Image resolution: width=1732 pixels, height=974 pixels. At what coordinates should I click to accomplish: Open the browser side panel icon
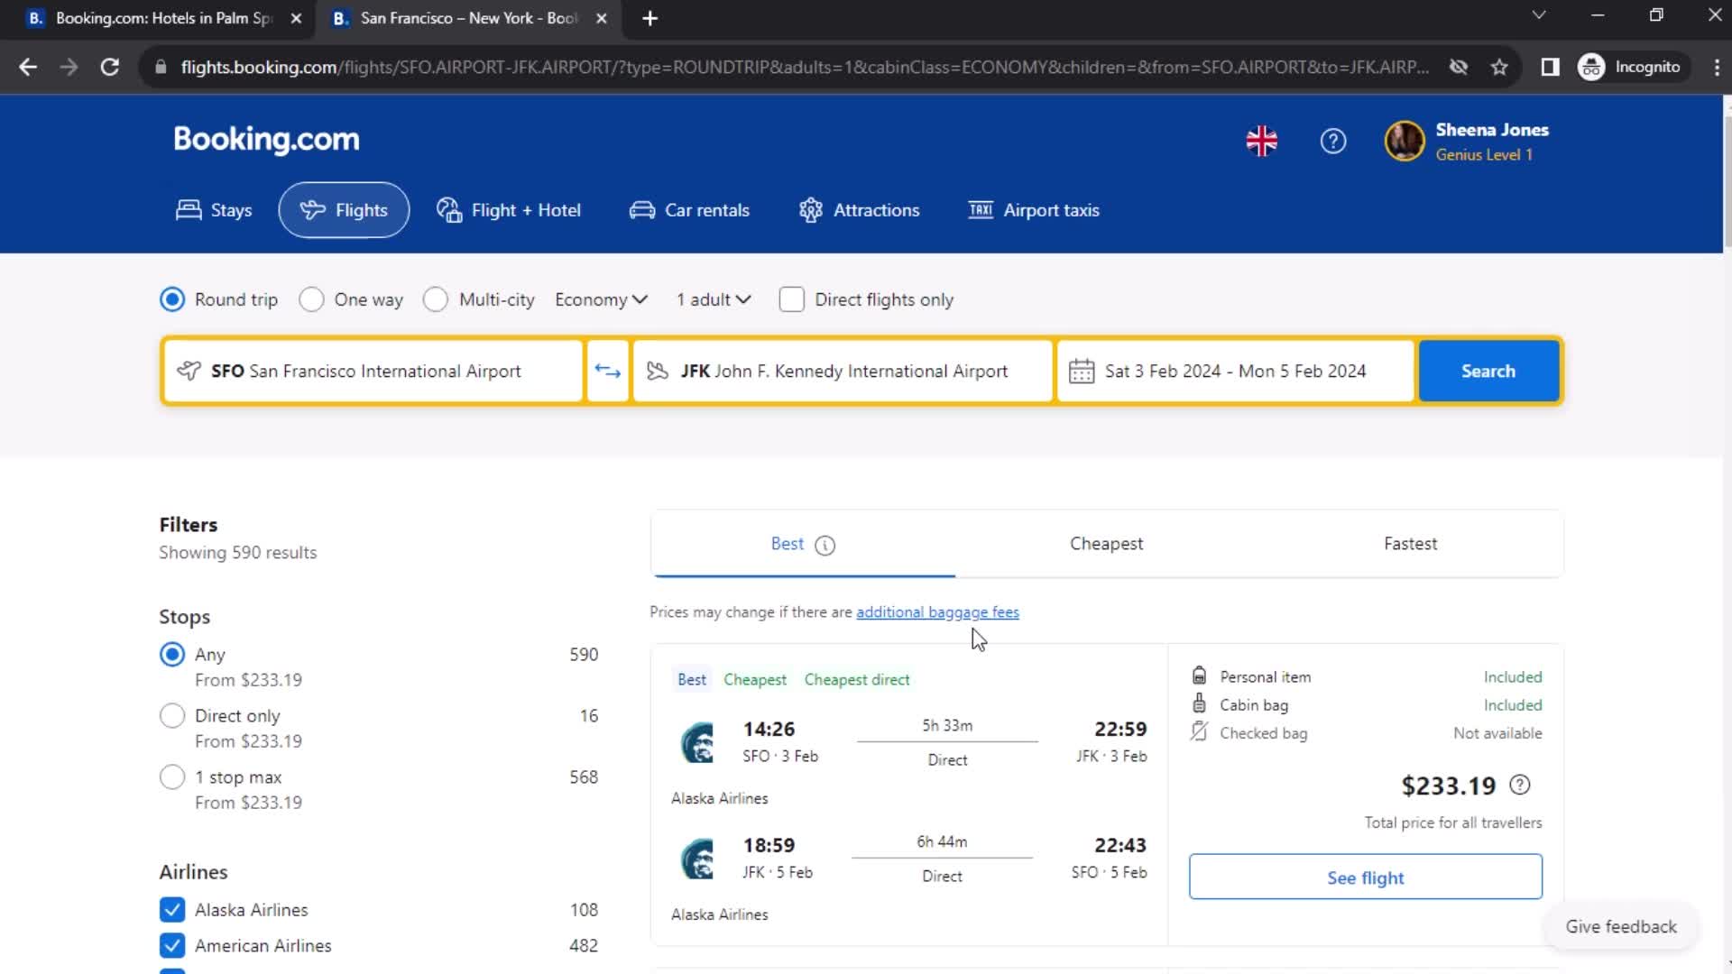[1550, 67]
